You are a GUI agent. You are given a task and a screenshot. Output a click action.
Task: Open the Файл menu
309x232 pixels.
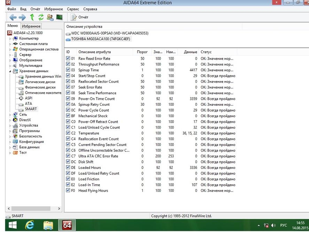pyautogui.click(x=11, y=9)
